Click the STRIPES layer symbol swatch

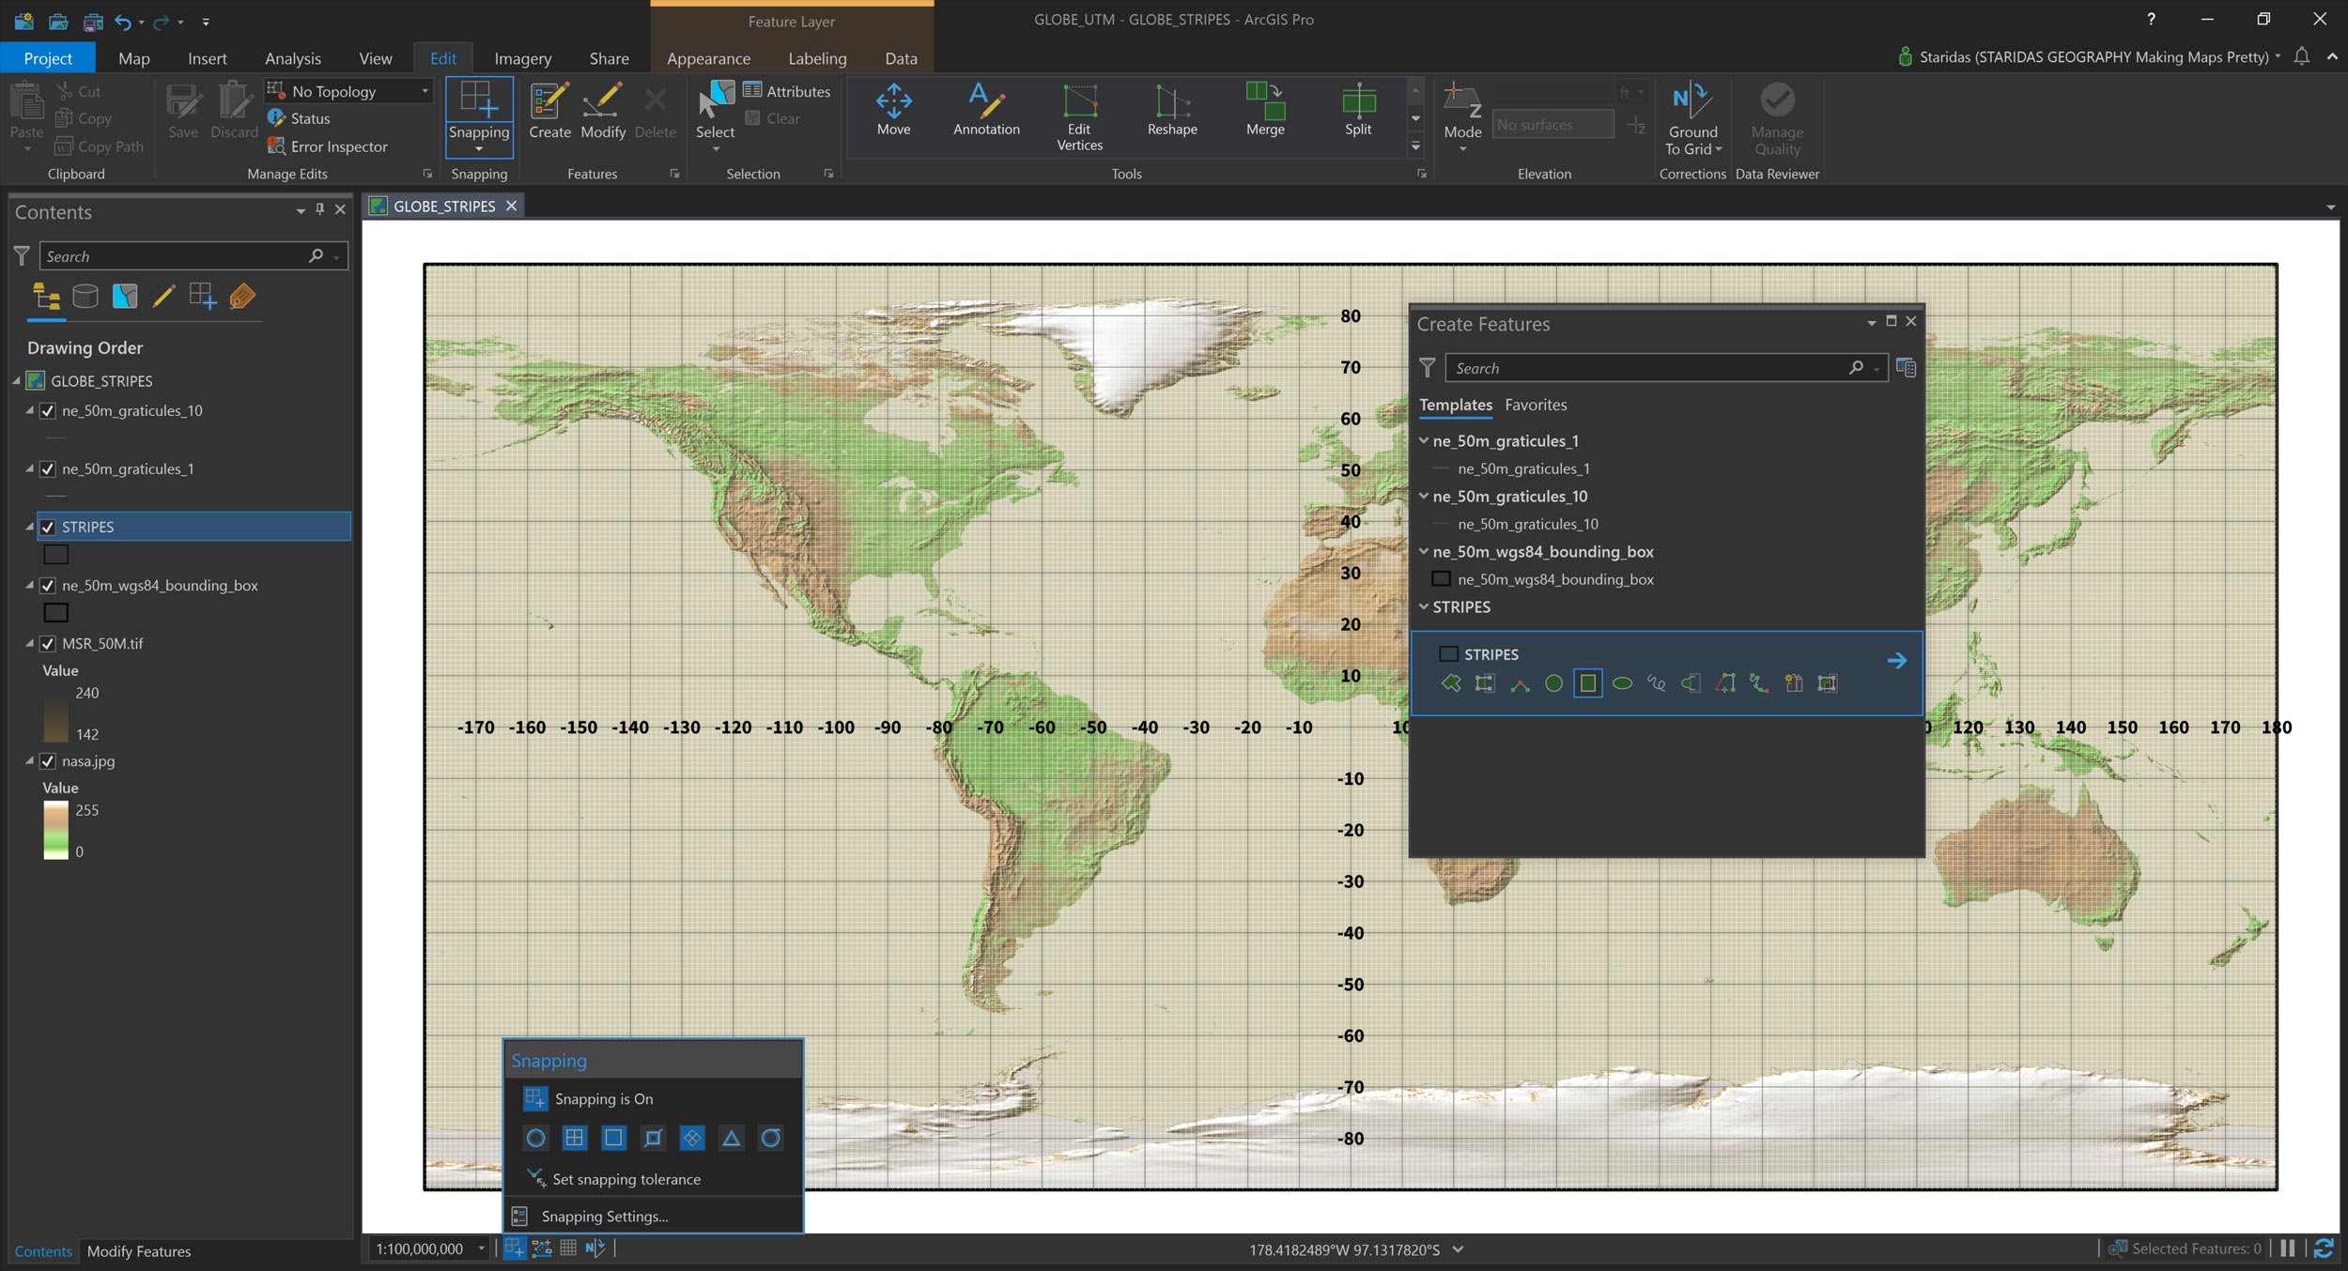56,555
